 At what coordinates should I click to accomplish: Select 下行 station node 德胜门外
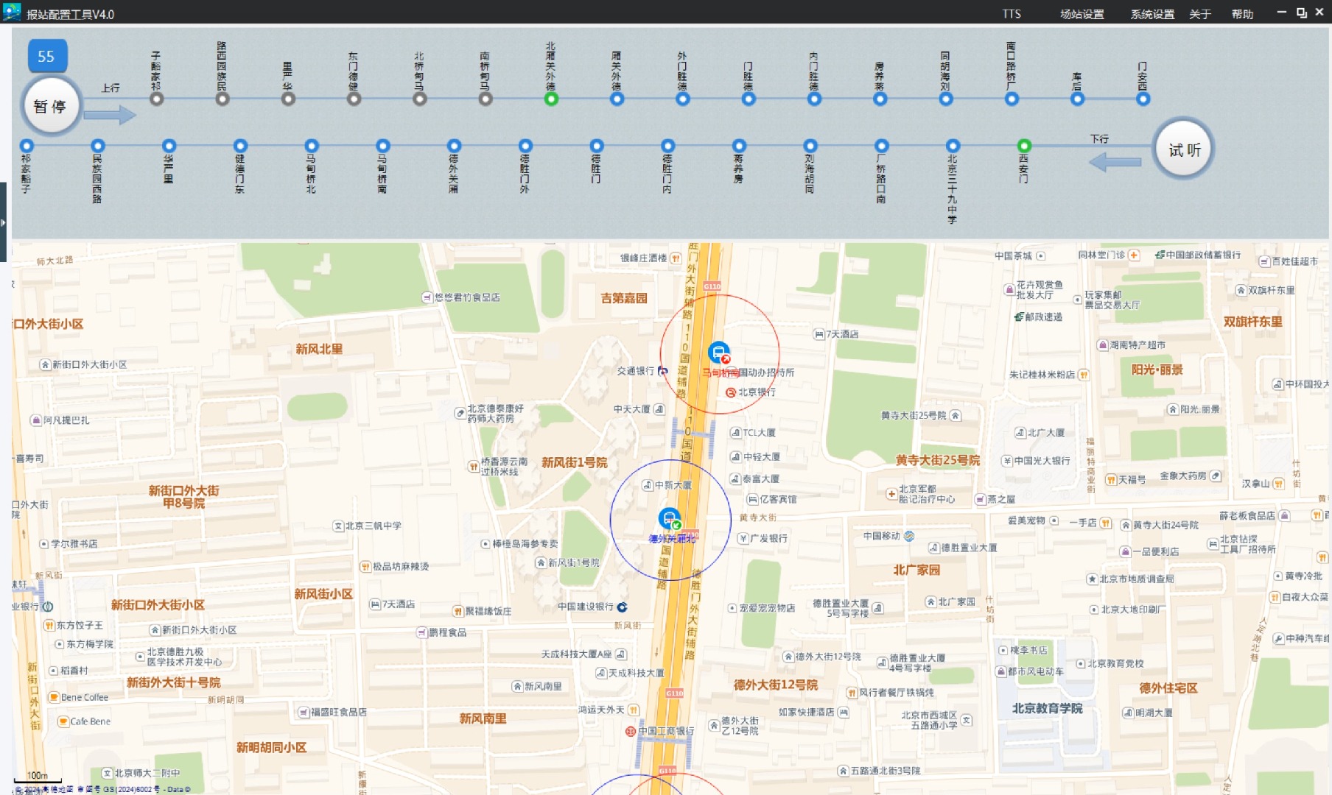(525, 146)
